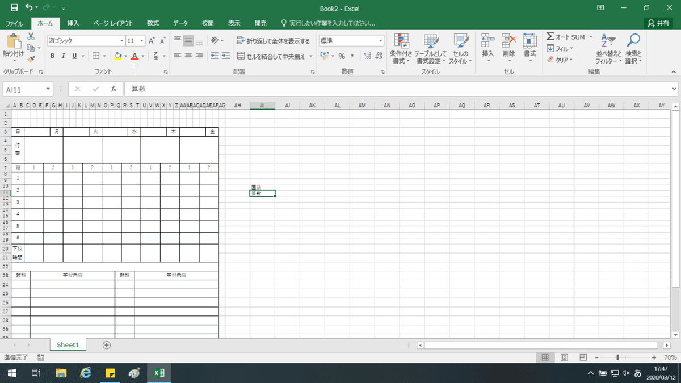The height and width of the screenshot is (383, 681).
Task: Switch to Page Break Preview icon
Action: point(583,357)
